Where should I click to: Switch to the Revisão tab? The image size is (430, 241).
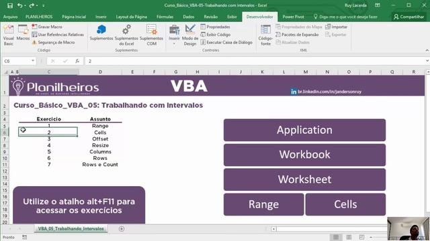click(x=210, y=17)
